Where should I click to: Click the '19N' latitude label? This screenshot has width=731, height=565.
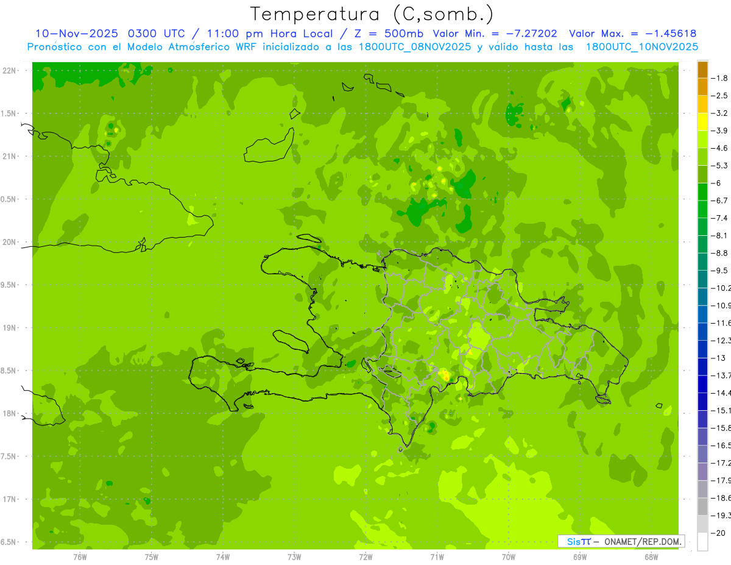[x=10, y=328]
